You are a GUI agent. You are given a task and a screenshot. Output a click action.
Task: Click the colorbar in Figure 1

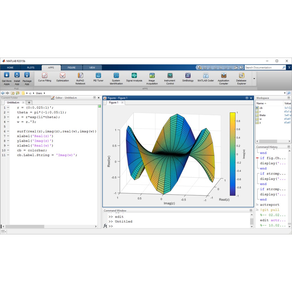[x=232, y=154]
